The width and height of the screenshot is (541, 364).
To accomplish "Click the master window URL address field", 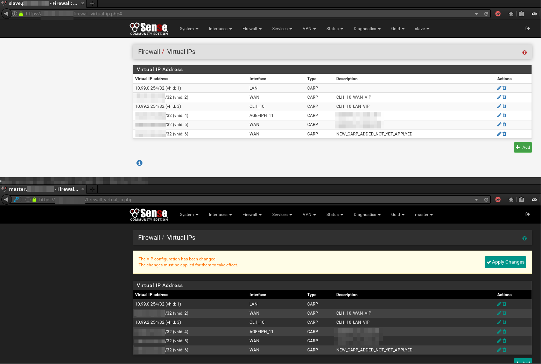I will [x=245, y=199].
